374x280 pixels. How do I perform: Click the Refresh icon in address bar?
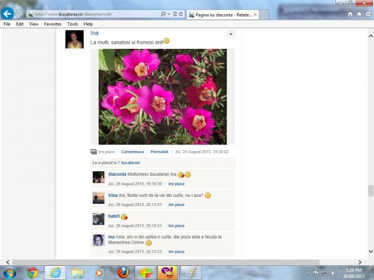181,14
